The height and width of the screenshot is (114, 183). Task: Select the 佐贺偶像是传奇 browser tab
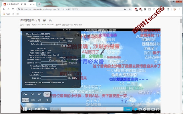[x=19, y=4]
